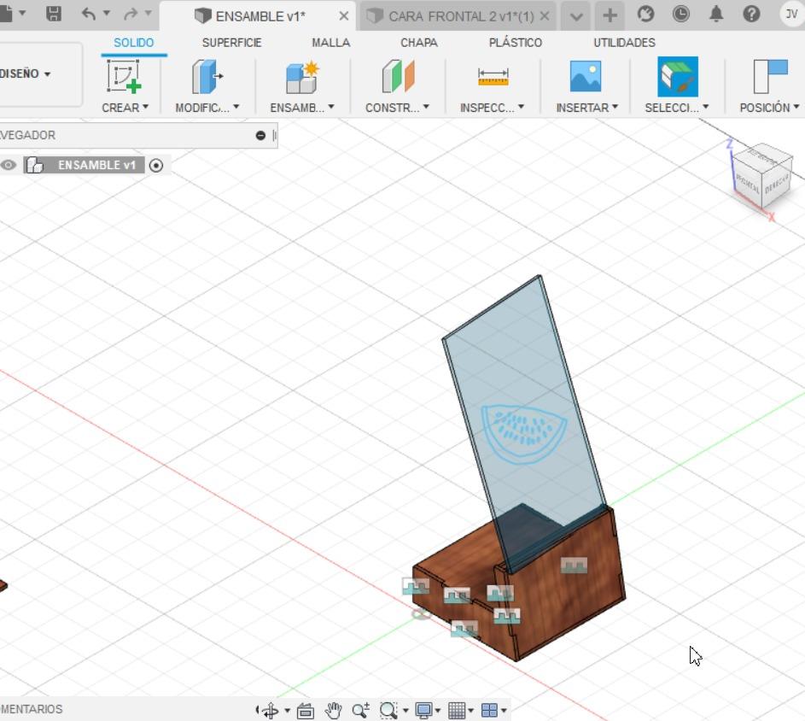This screenshot has height=721, width=805.
Task: Open the Viewports layout menu
Action: (x=493, y=711)
